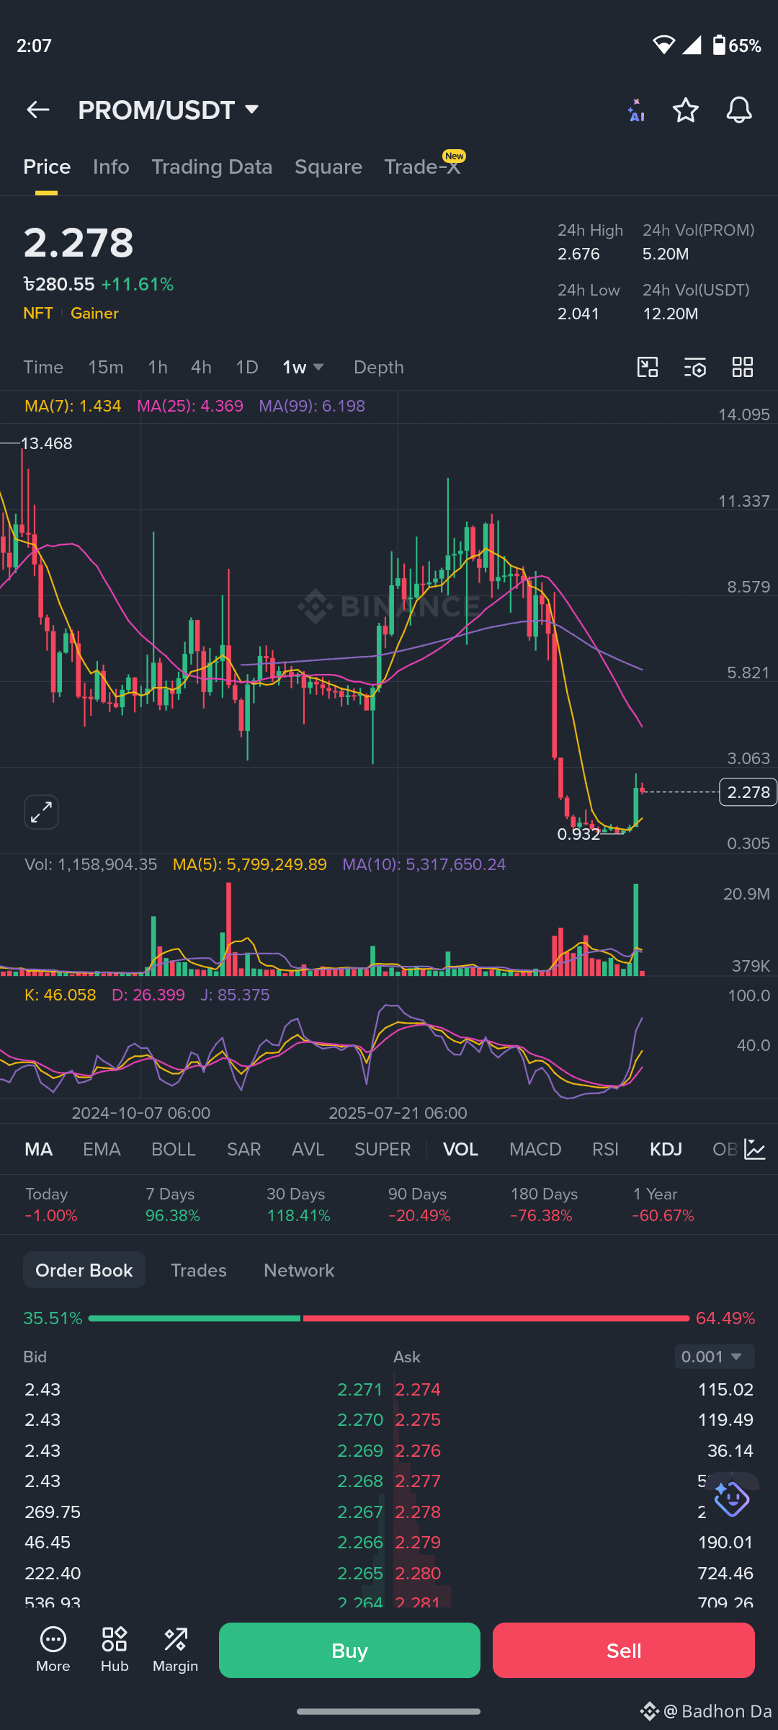Toggle the MACD sub-indicator
778x1730 pixels.
535,1149
